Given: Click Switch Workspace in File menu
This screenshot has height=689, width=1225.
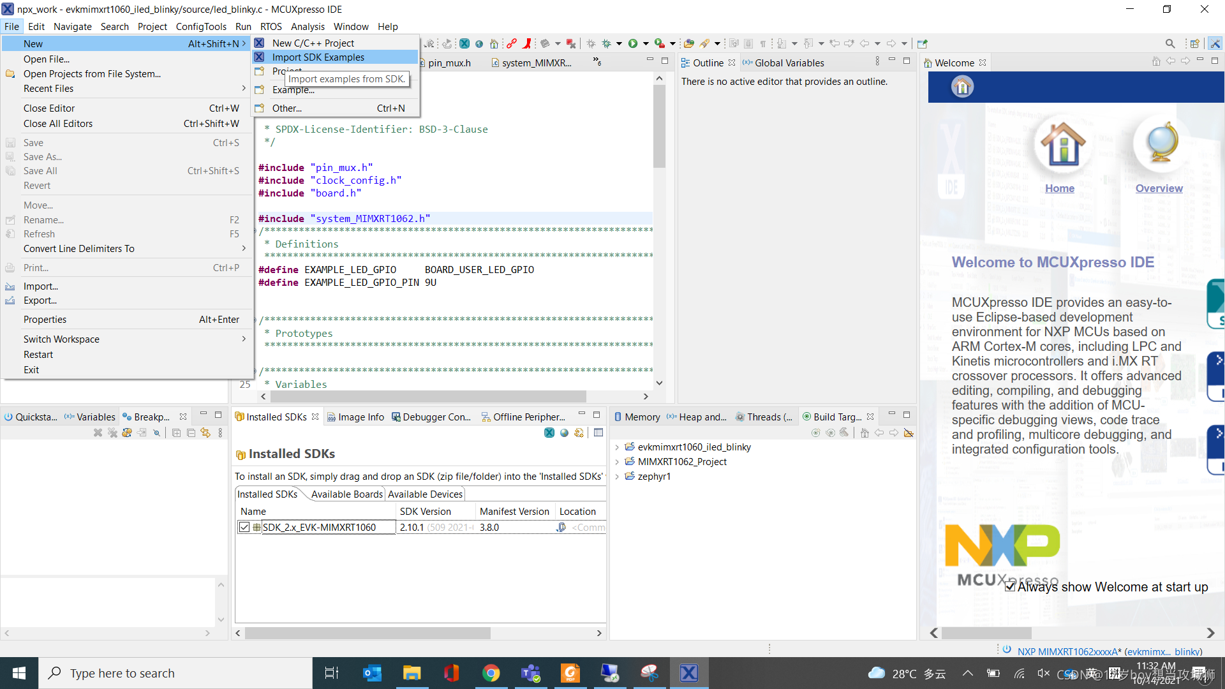Looking at the screenshot, I should (x=61, y=339).
